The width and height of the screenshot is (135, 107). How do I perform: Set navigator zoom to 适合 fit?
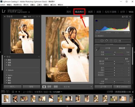click(25, 17)
